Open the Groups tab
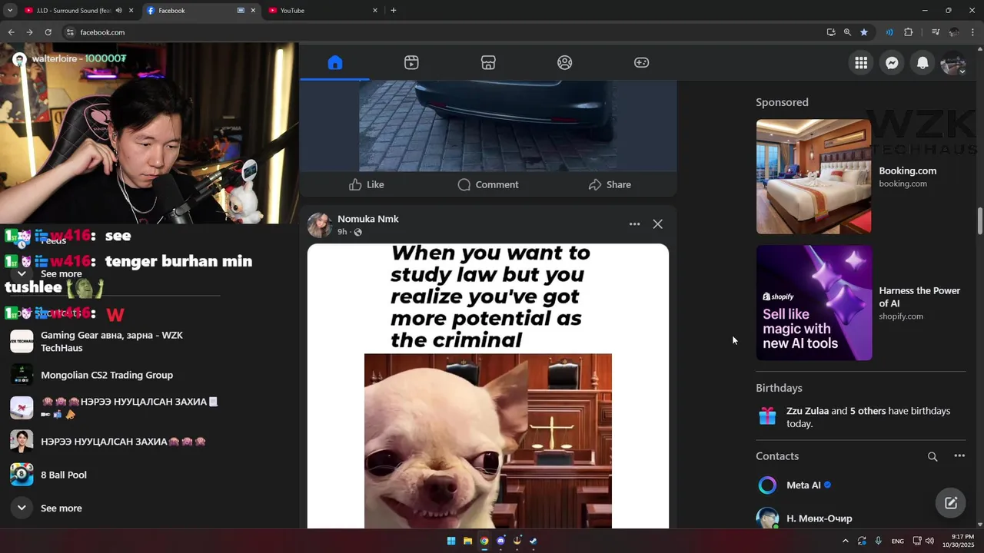The height and width of the screenshot is (553, 984). (565, 63)
